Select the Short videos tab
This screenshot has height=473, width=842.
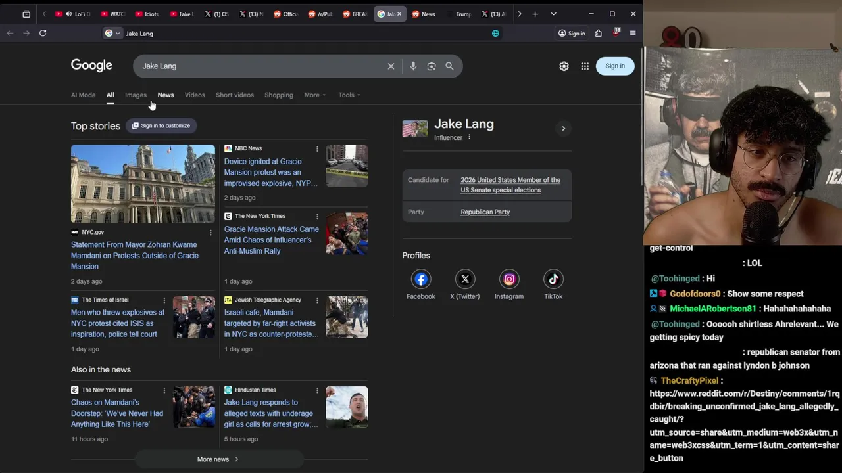pos(235,95)
